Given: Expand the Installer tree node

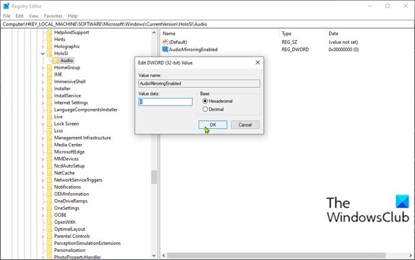Looking at the screenshot, I should click(43, 89).
